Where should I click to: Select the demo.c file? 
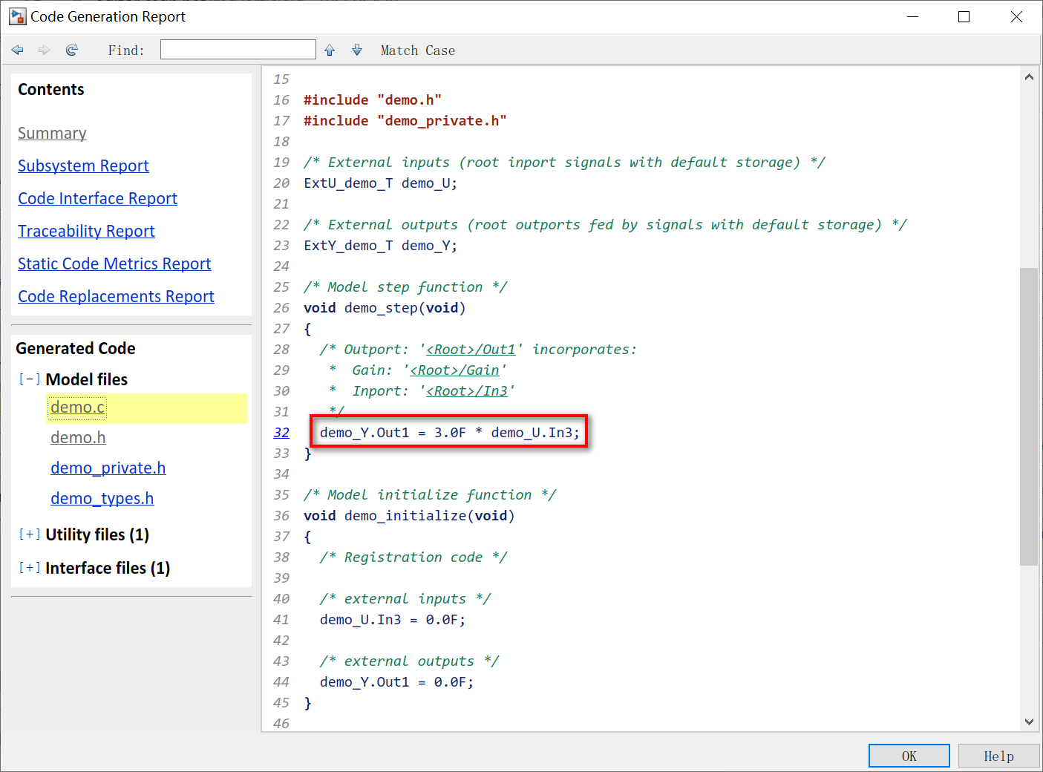pyautogui.click(x=78, y=408)
